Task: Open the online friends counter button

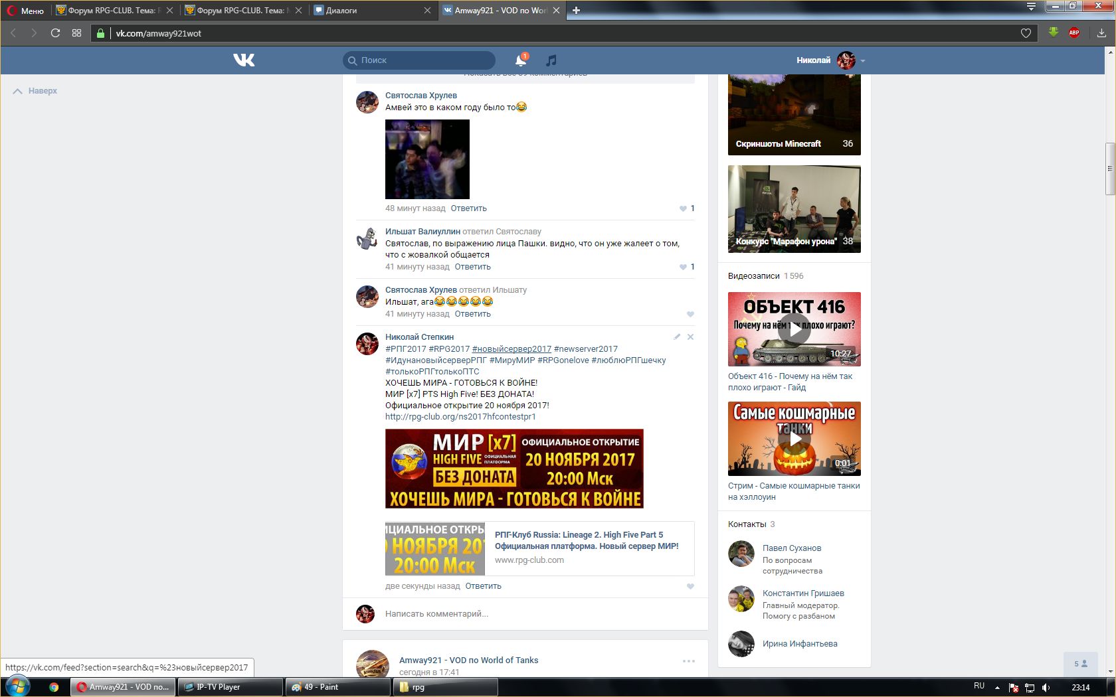Action: (x=1081, y=664)
